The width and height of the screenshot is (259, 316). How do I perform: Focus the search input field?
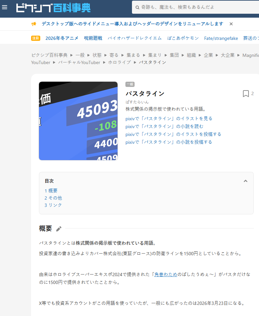point(196,7)
